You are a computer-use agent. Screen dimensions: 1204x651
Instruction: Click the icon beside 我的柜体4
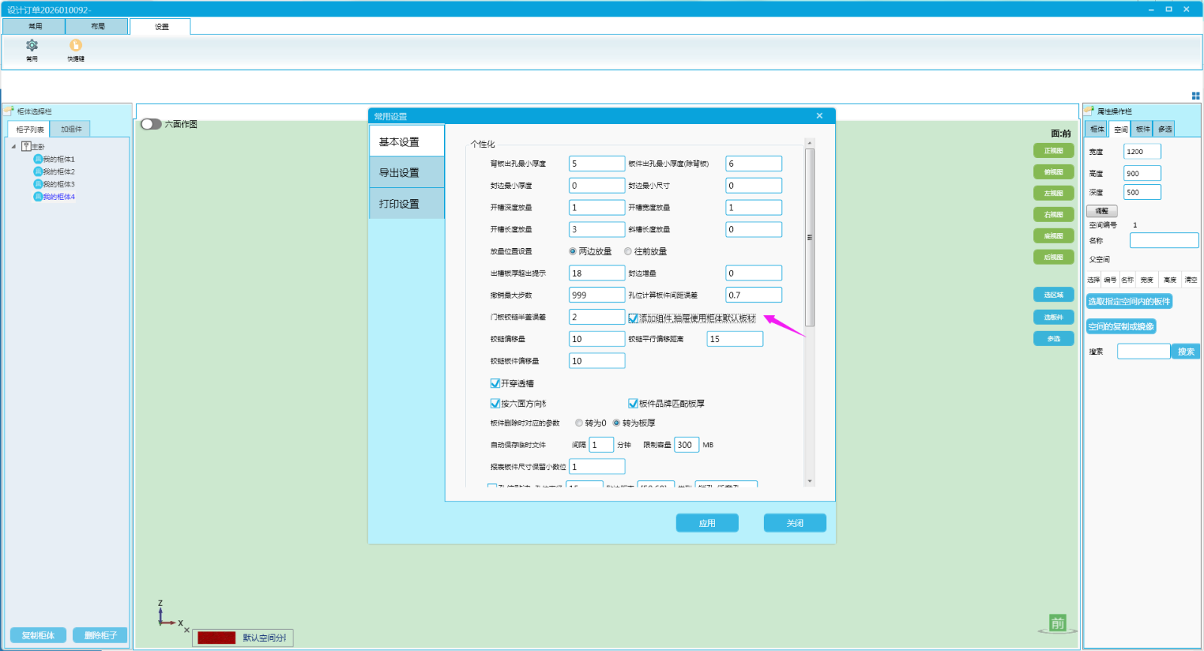(38, 196)
